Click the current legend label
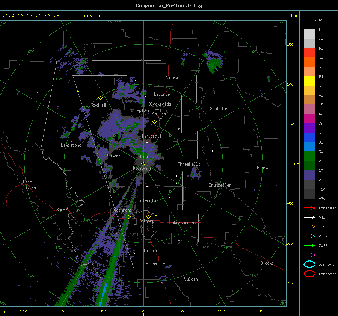This screenshot has height=316, width=338. (326, 264)
